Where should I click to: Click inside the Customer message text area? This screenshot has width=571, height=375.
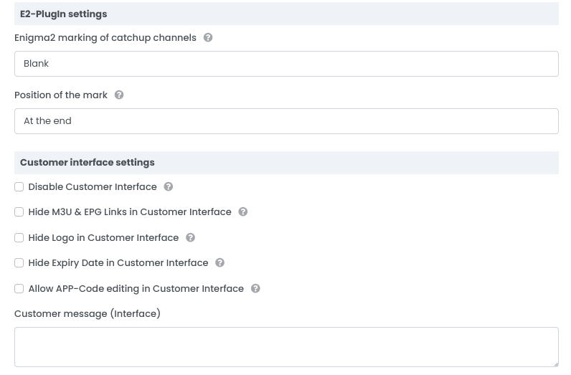(x=286, y=347)
